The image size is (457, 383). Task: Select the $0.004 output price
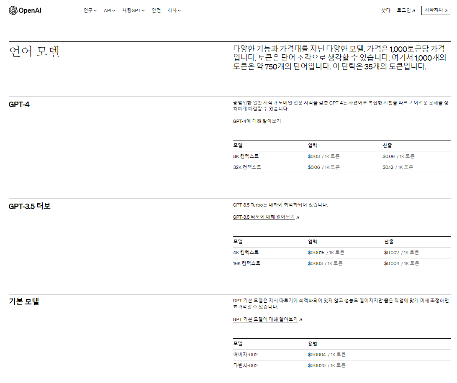coord(391,263)
